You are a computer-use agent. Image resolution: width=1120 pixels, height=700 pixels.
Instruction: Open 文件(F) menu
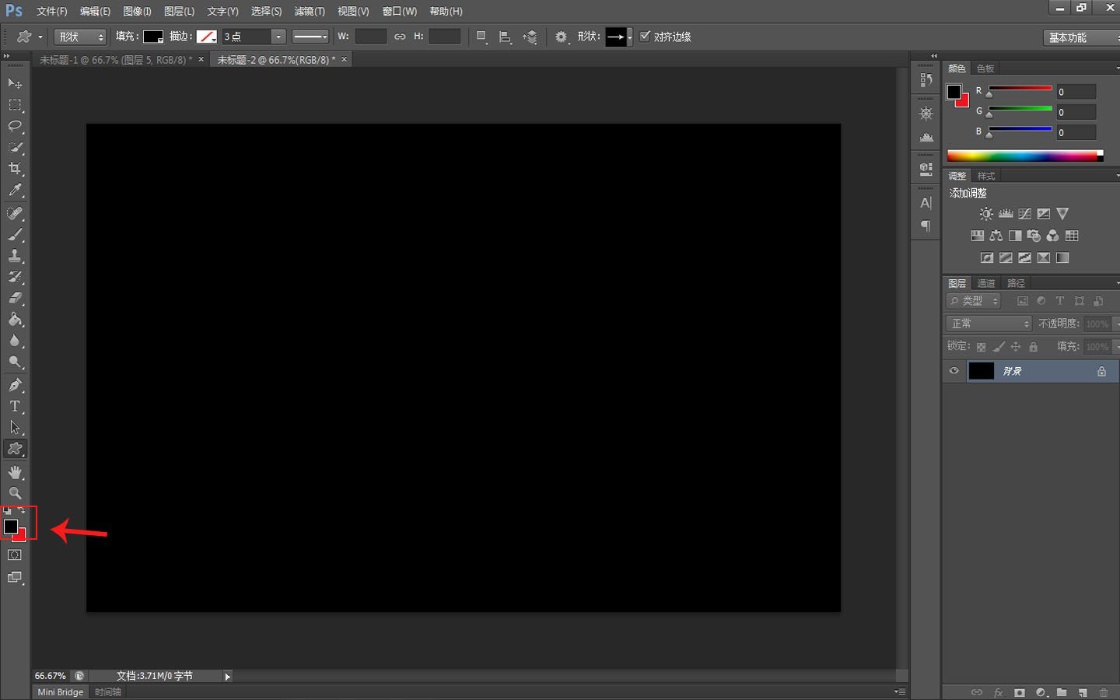pyautogui.click(x=52, y=11)
